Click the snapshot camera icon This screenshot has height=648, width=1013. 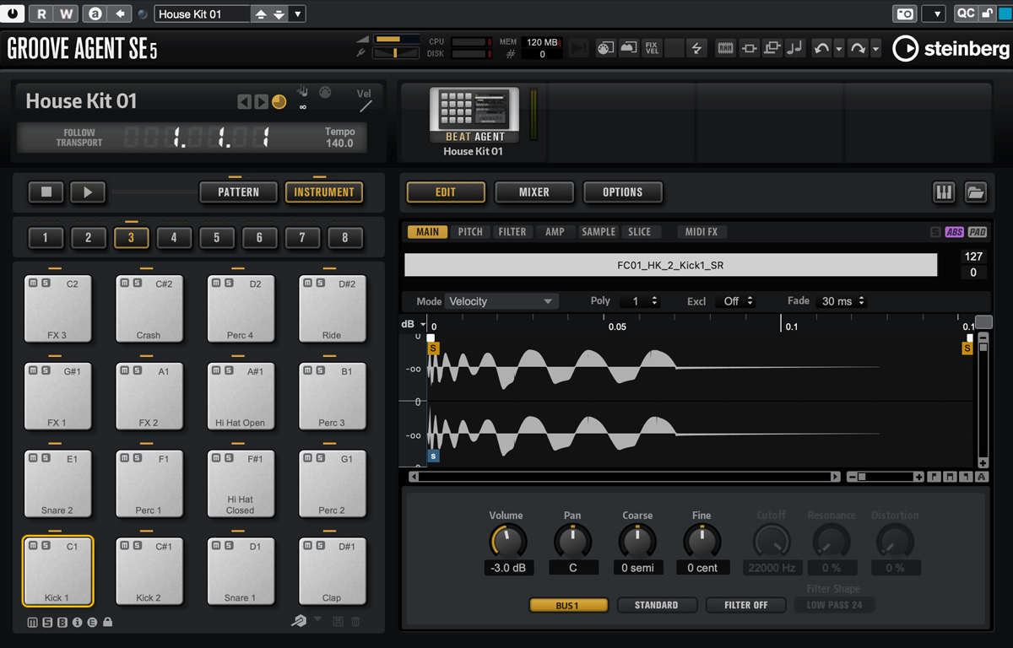pos(904,14)
